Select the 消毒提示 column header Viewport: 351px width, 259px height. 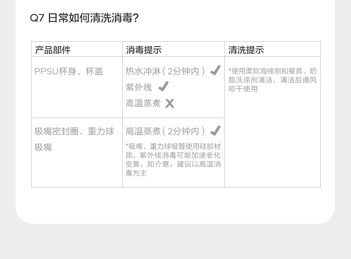(144, 50)
